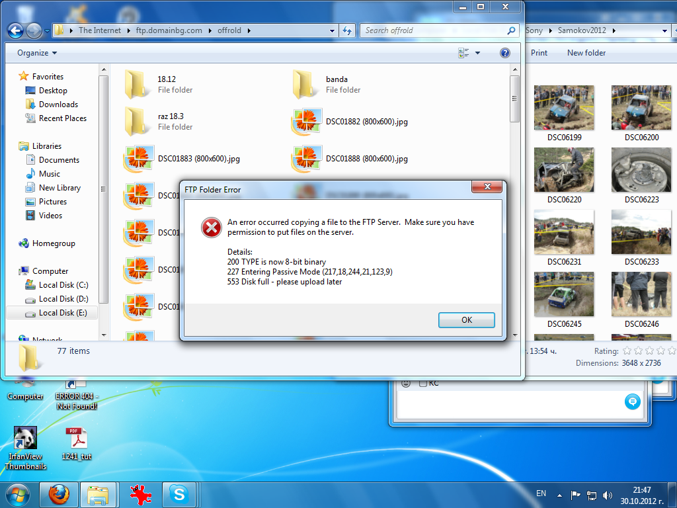Click the Explorer forward arrow button
Screen dimensions: 677x508
click(x=34, y=30)
